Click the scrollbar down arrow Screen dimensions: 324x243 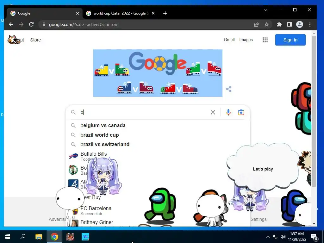click(x=314, y=224)
